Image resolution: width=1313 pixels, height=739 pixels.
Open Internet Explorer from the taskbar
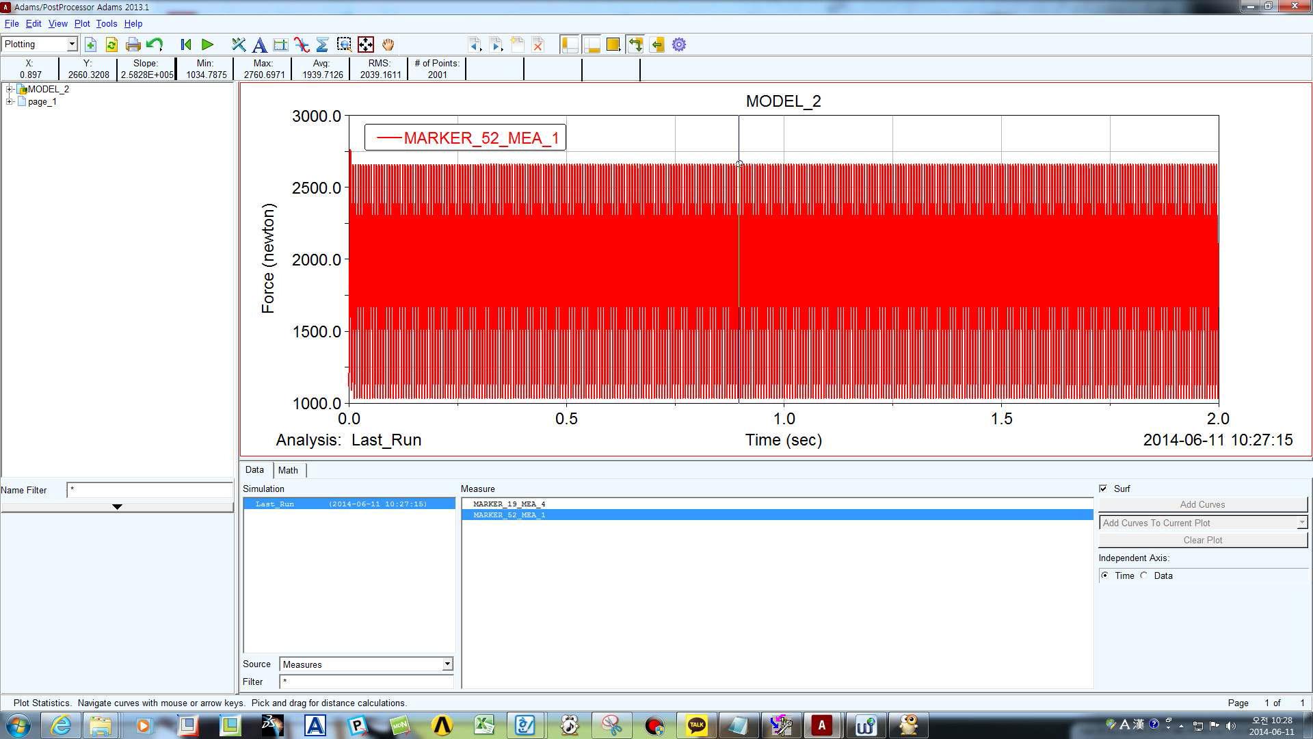(61, 725)
